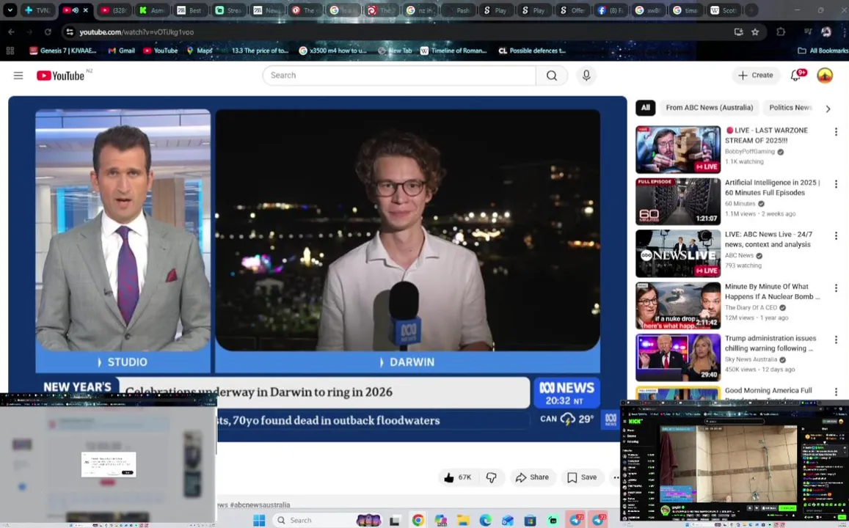Open File Explorer from the taskbar
Screen dimensions: 849x528
463,521
